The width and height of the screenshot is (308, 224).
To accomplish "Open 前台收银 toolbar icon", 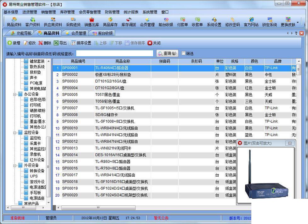I will pyautogui.click(x=166, y=22).
